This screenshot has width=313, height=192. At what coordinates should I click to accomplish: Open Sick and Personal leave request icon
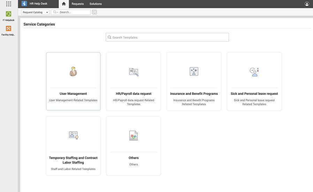[254, 72]
